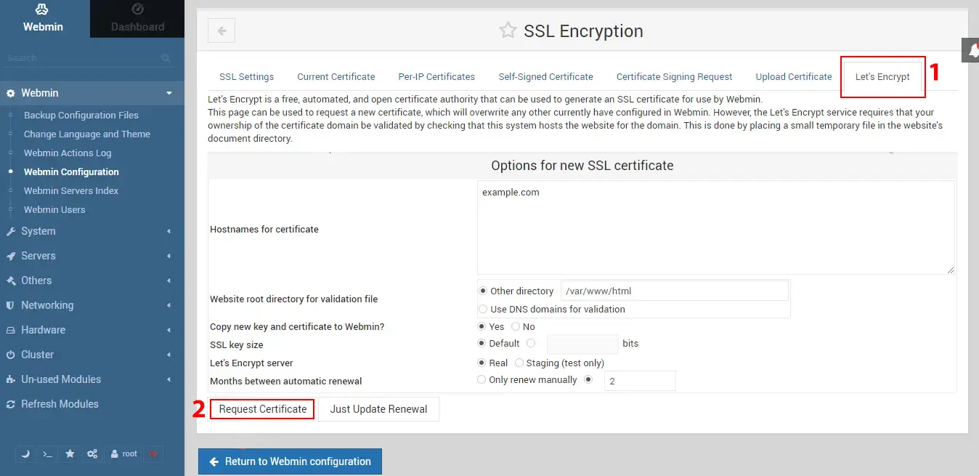The width and height of the screenshot is (979, 476).
Task: Click Return to Webmin configuration button
Action: (x=290, y=461)
